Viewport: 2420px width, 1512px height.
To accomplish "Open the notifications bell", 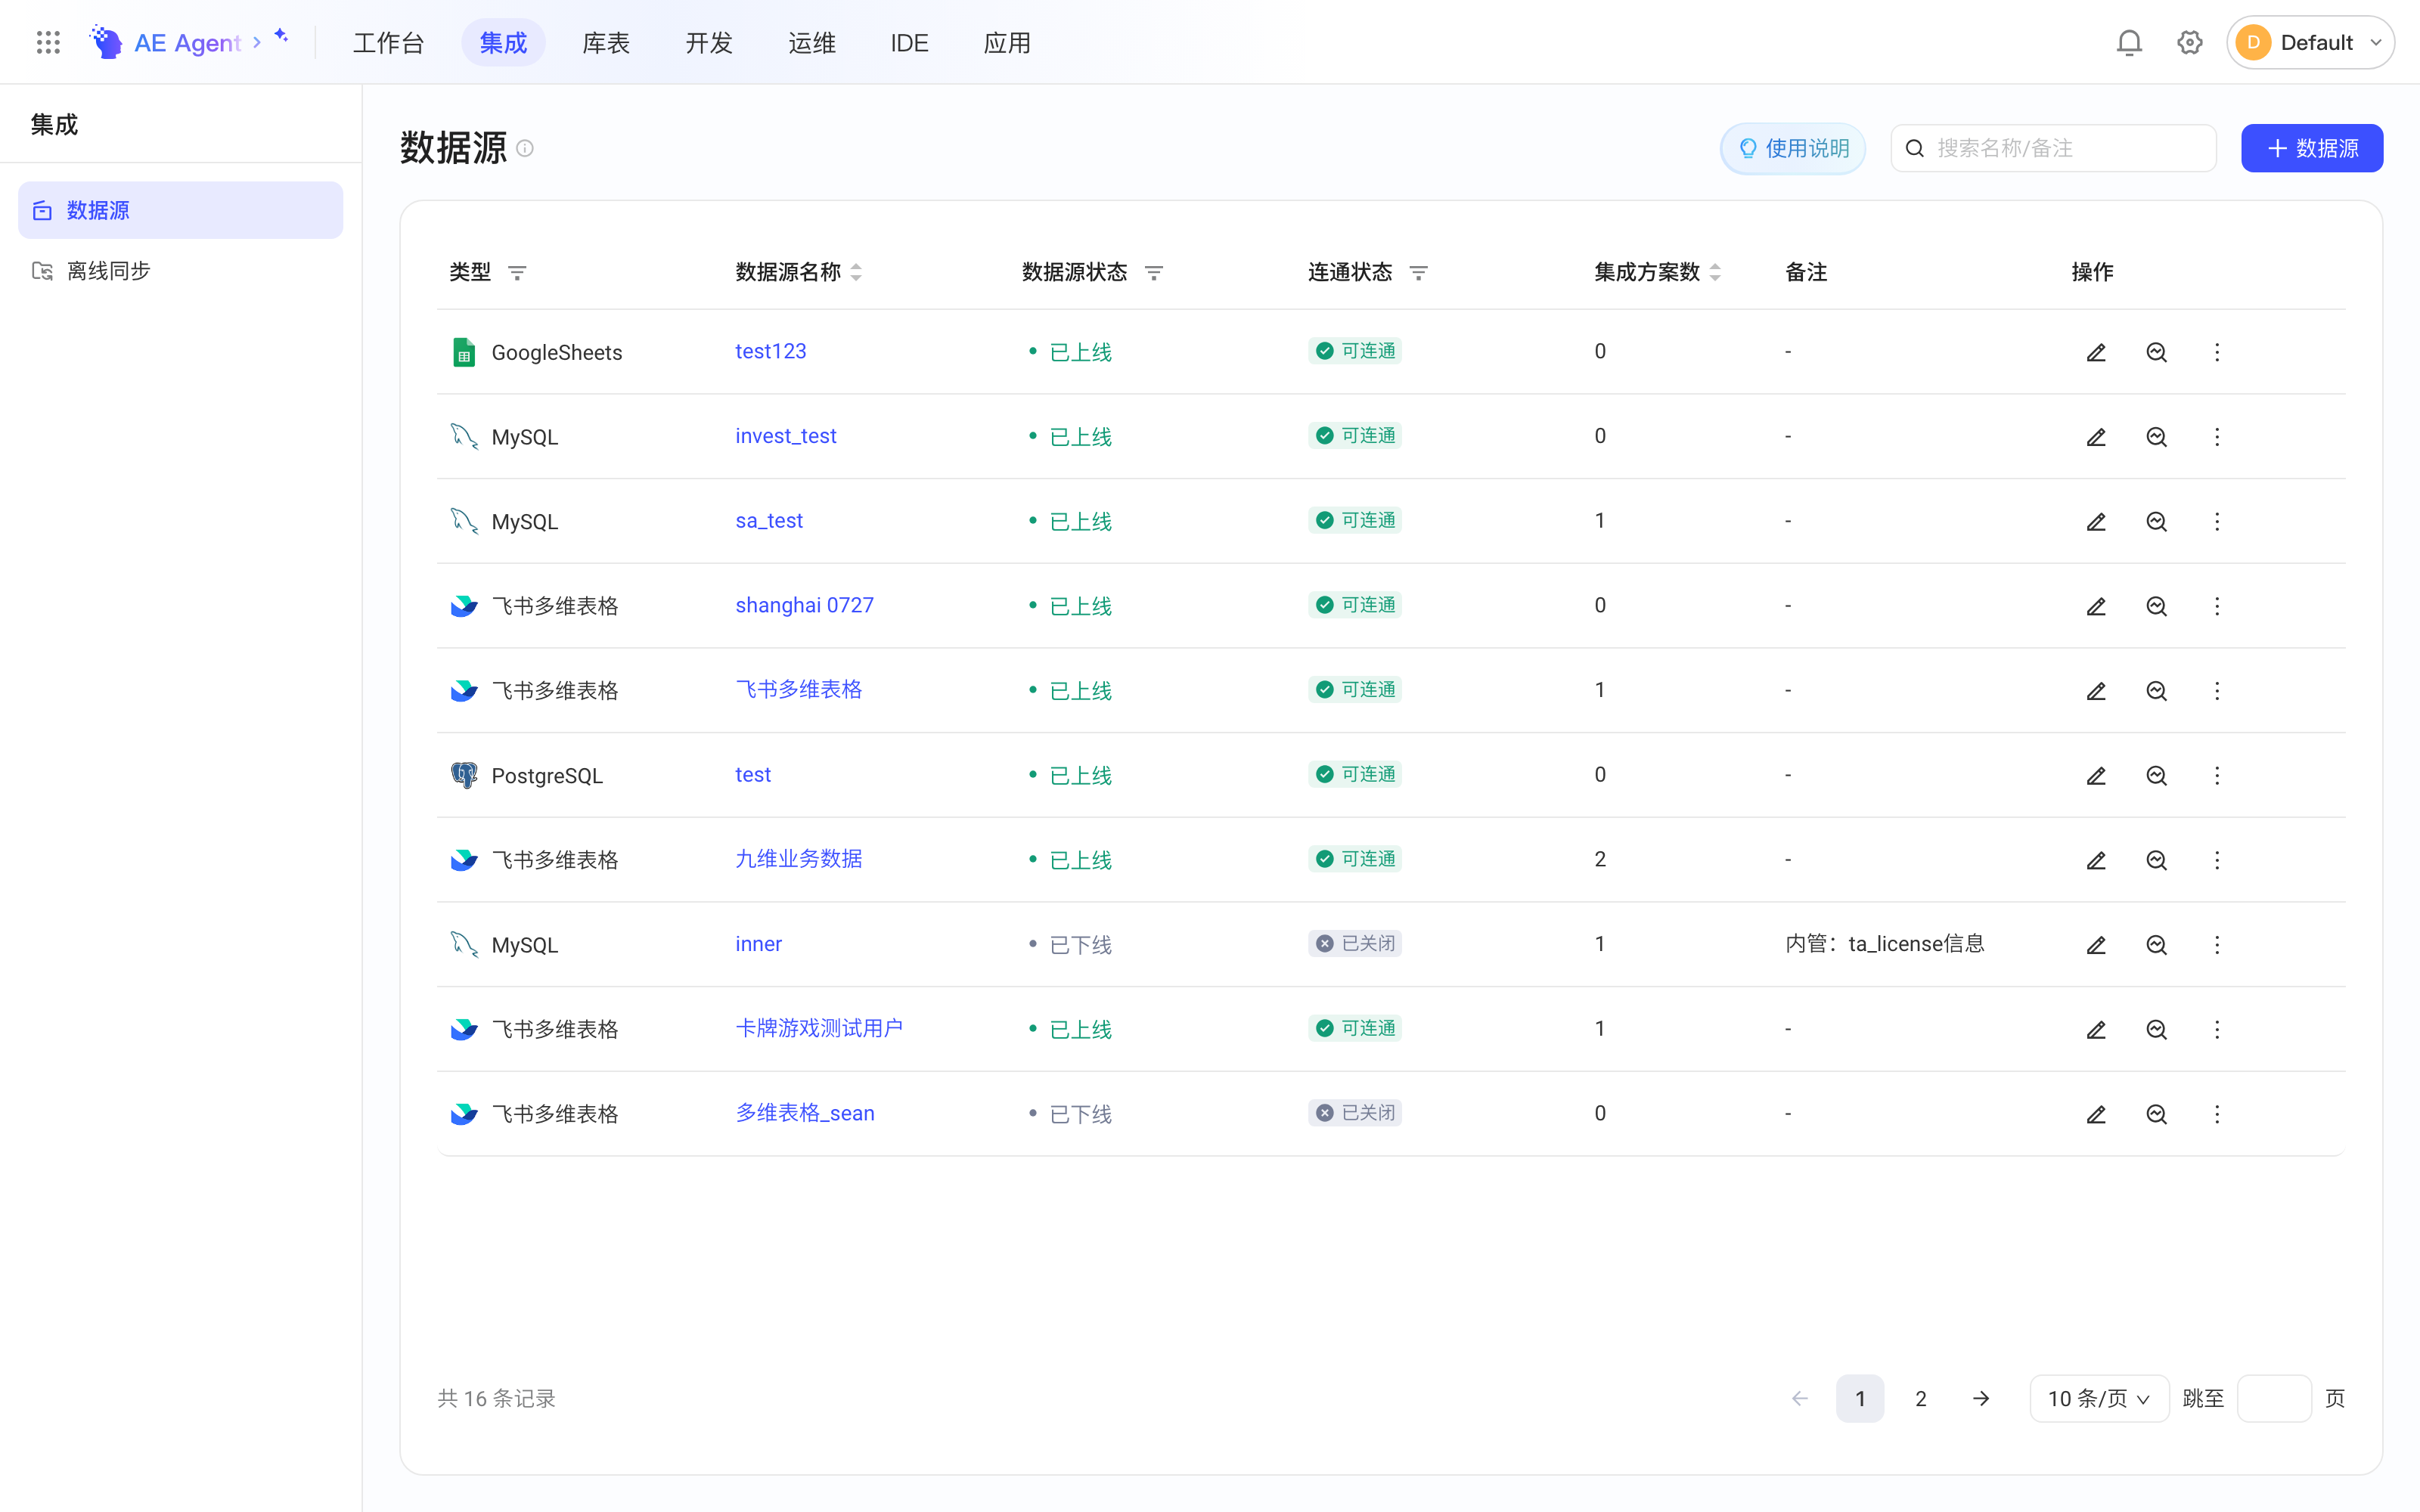I will click(2129, 42).
